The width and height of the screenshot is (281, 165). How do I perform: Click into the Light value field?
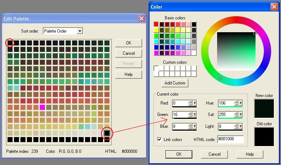[x=226, y=126]
